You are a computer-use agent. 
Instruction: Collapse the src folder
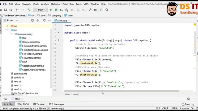7,30
